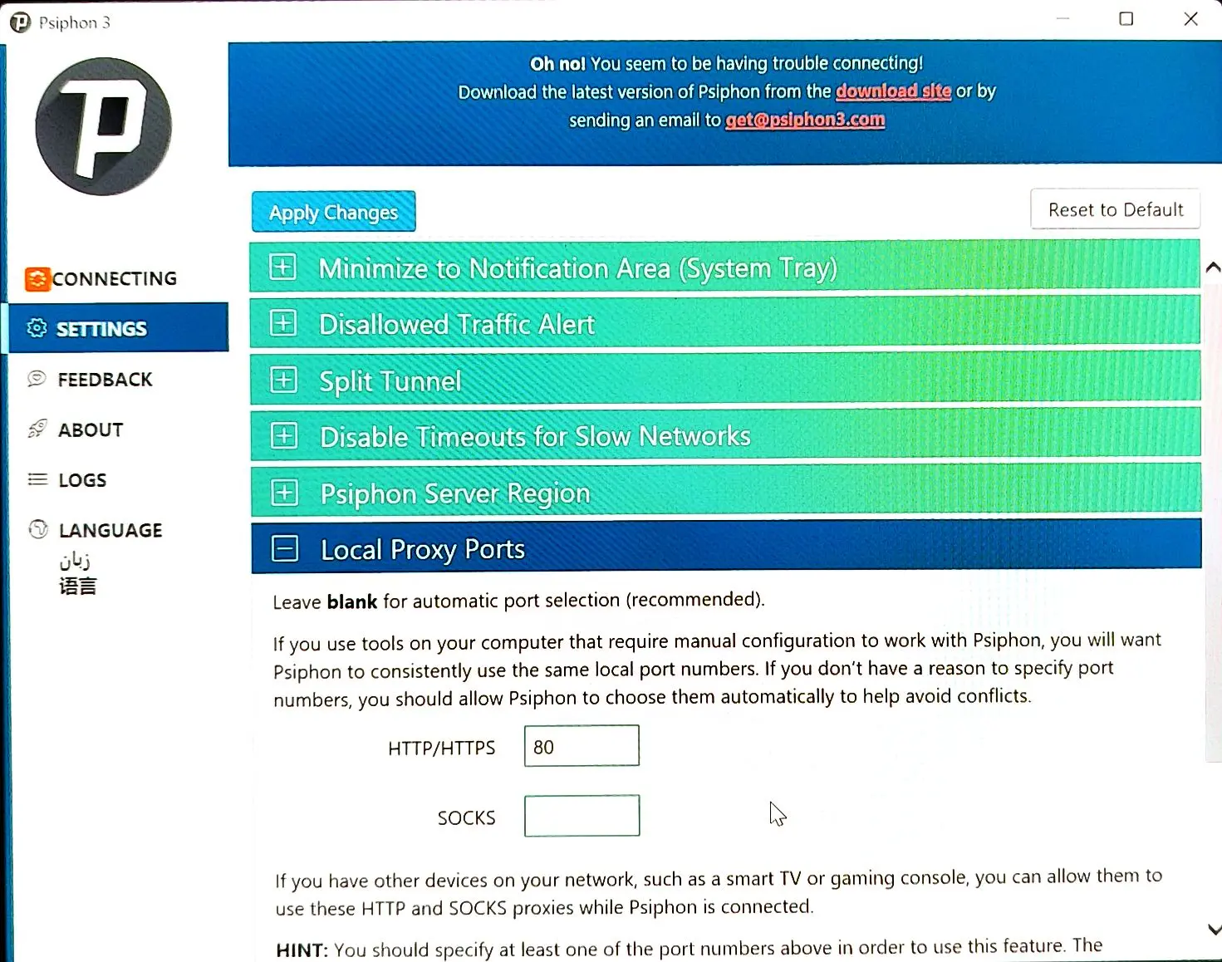Maximize the Psiphon 3 window
Viewport: 1222px width, 962px height.
pos(1126,18)
